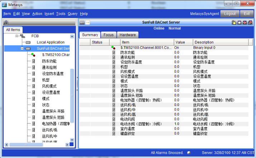Click the alarm snooze indicator in status bar
Image resolution: width=256 pixels, height=158 pixels.
[189, 153]
